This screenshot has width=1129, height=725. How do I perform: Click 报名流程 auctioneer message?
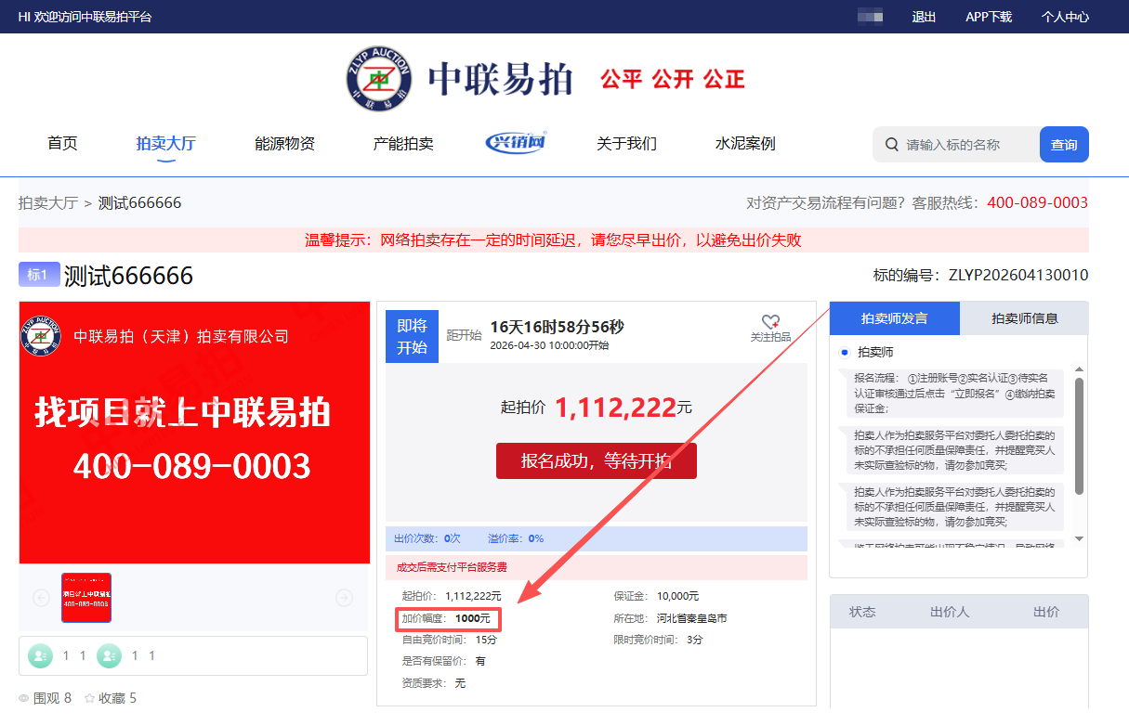coord(953,393)
